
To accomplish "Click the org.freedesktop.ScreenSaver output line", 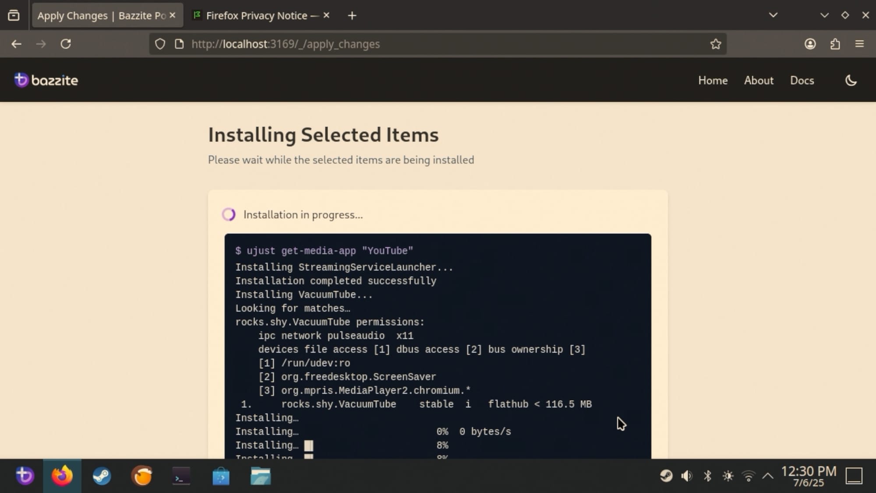I will [347, 377].
